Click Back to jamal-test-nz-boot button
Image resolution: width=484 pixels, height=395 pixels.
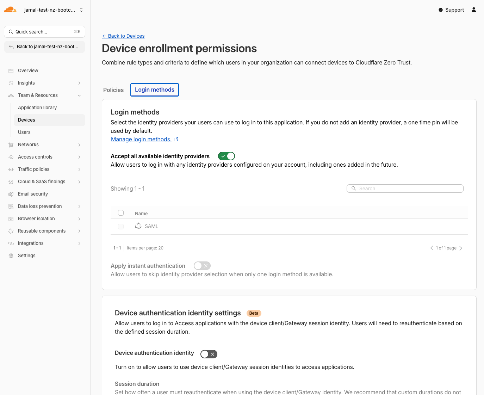(x=44, y=47)
